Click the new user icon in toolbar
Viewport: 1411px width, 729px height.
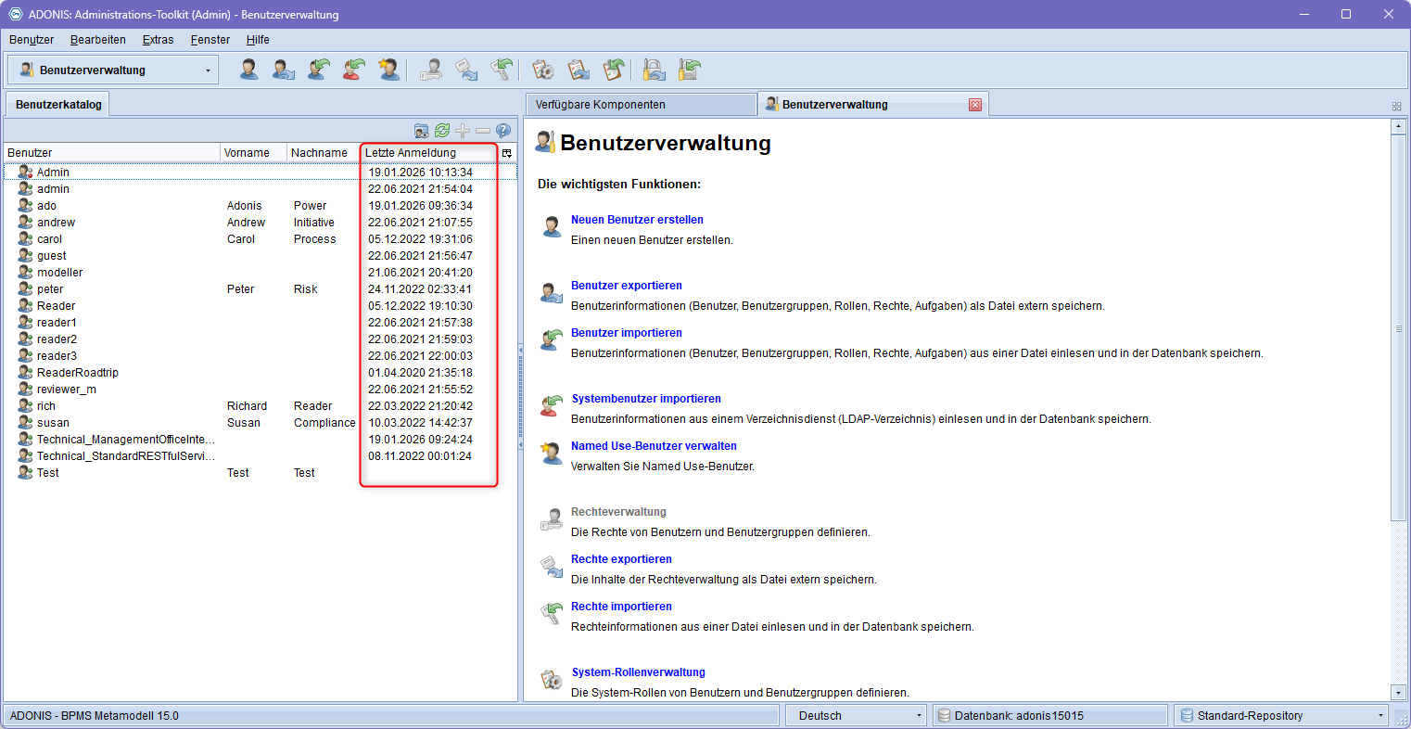point(248,70)
